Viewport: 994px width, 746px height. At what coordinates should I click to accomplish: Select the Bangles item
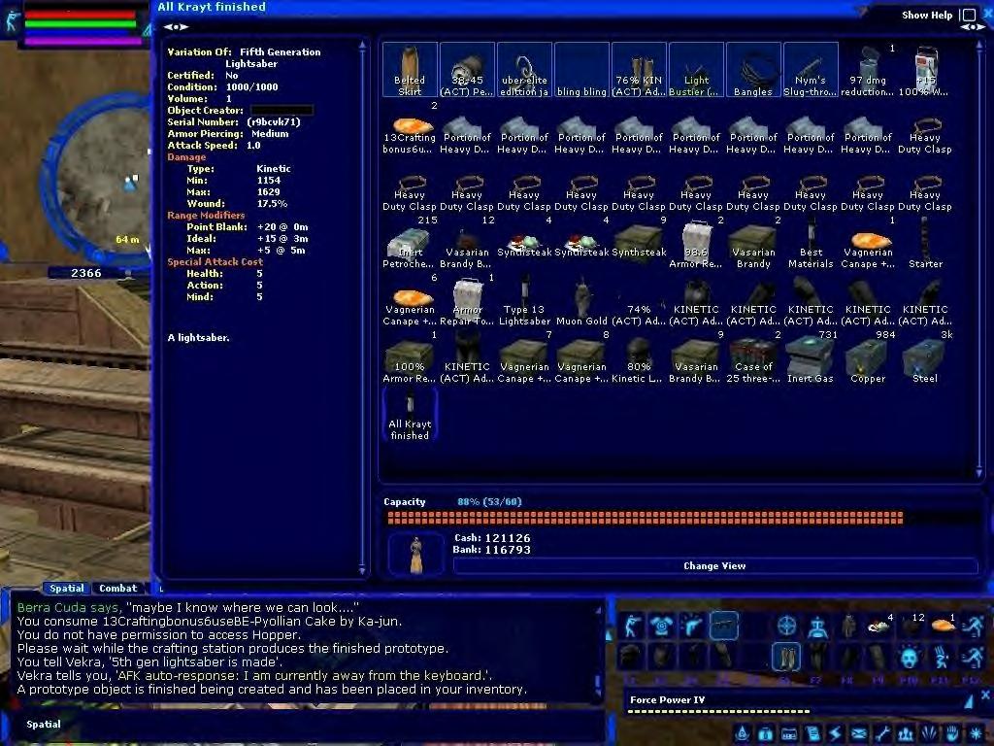[753, 70]
